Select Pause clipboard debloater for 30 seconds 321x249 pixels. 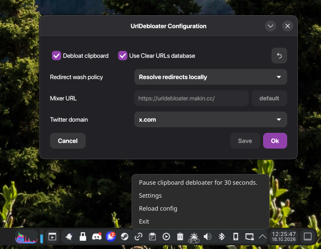point(198,182)
